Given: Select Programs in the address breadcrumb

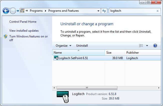Looking at the screenshot, I should (x=36, y=11).
